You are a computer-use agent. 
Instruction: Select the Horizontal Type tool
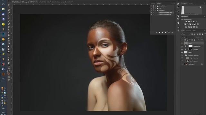(9, 55)
